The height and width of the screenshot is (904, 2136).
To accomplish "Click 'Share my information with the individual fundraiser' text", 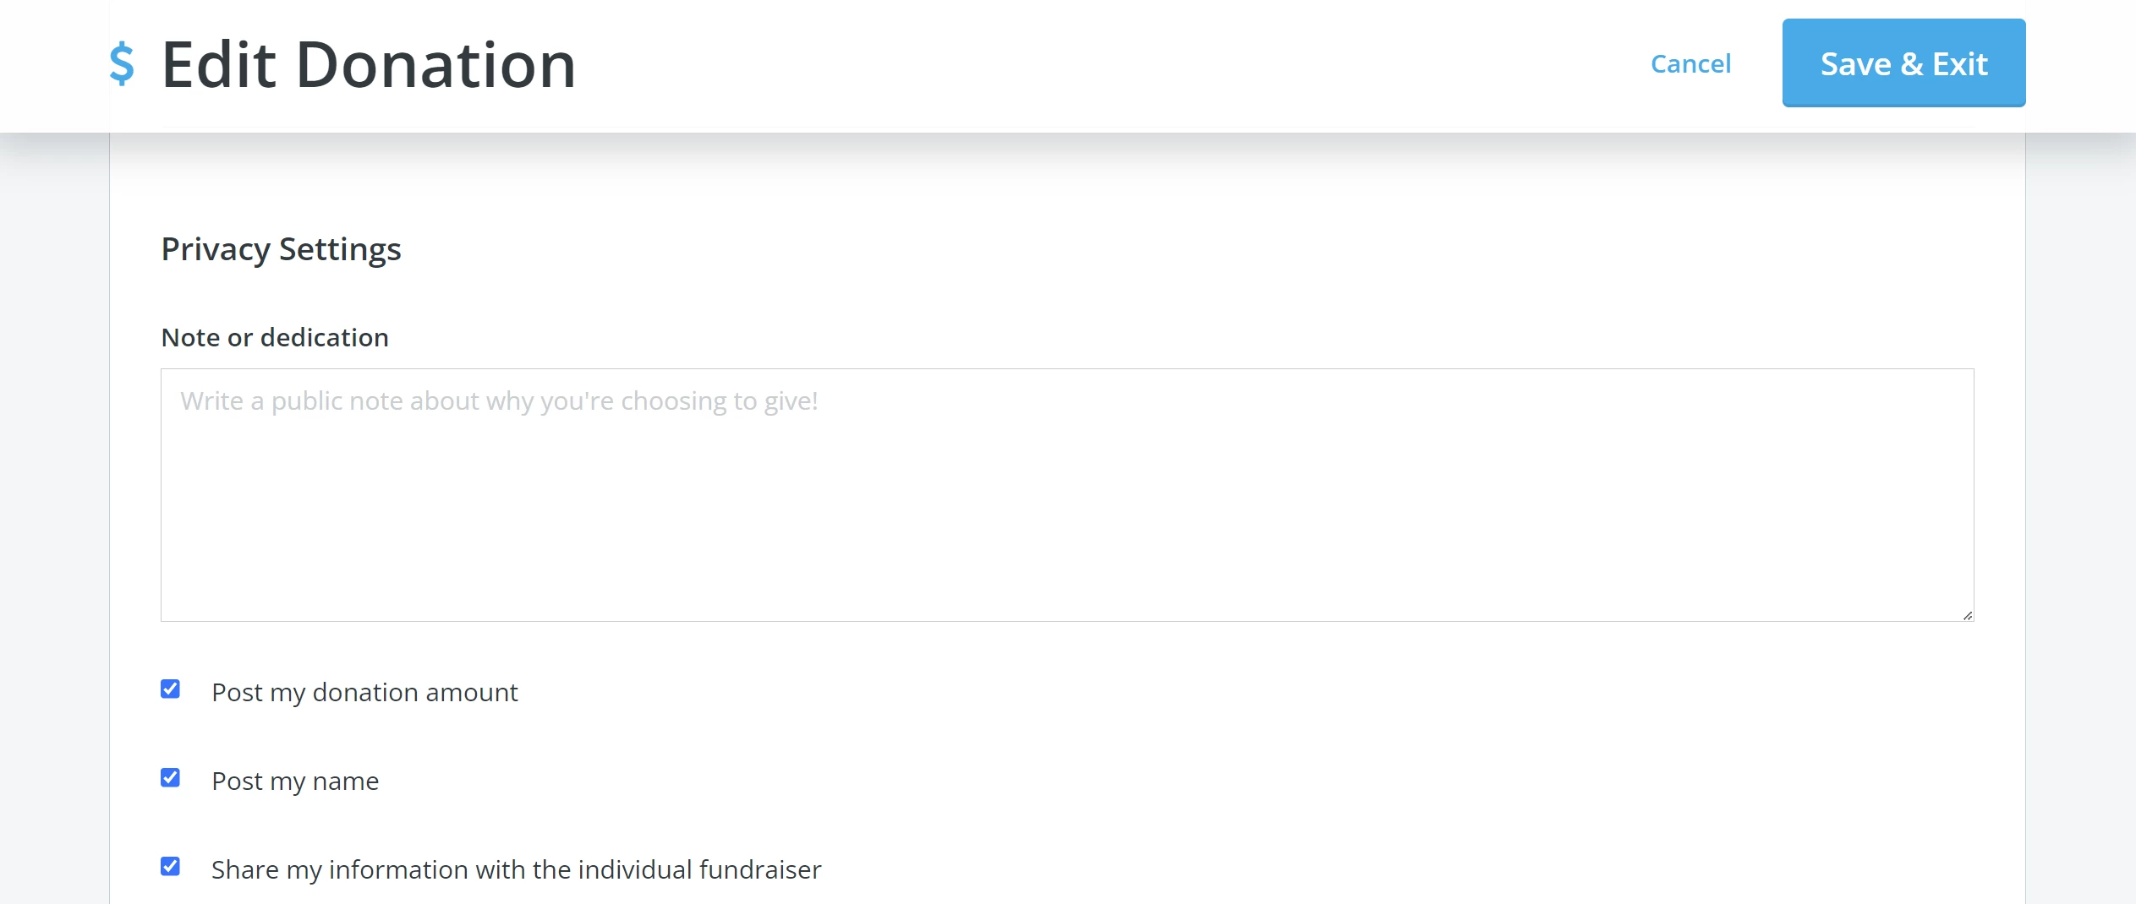I will pyautogui.click(x=516, y=870).
